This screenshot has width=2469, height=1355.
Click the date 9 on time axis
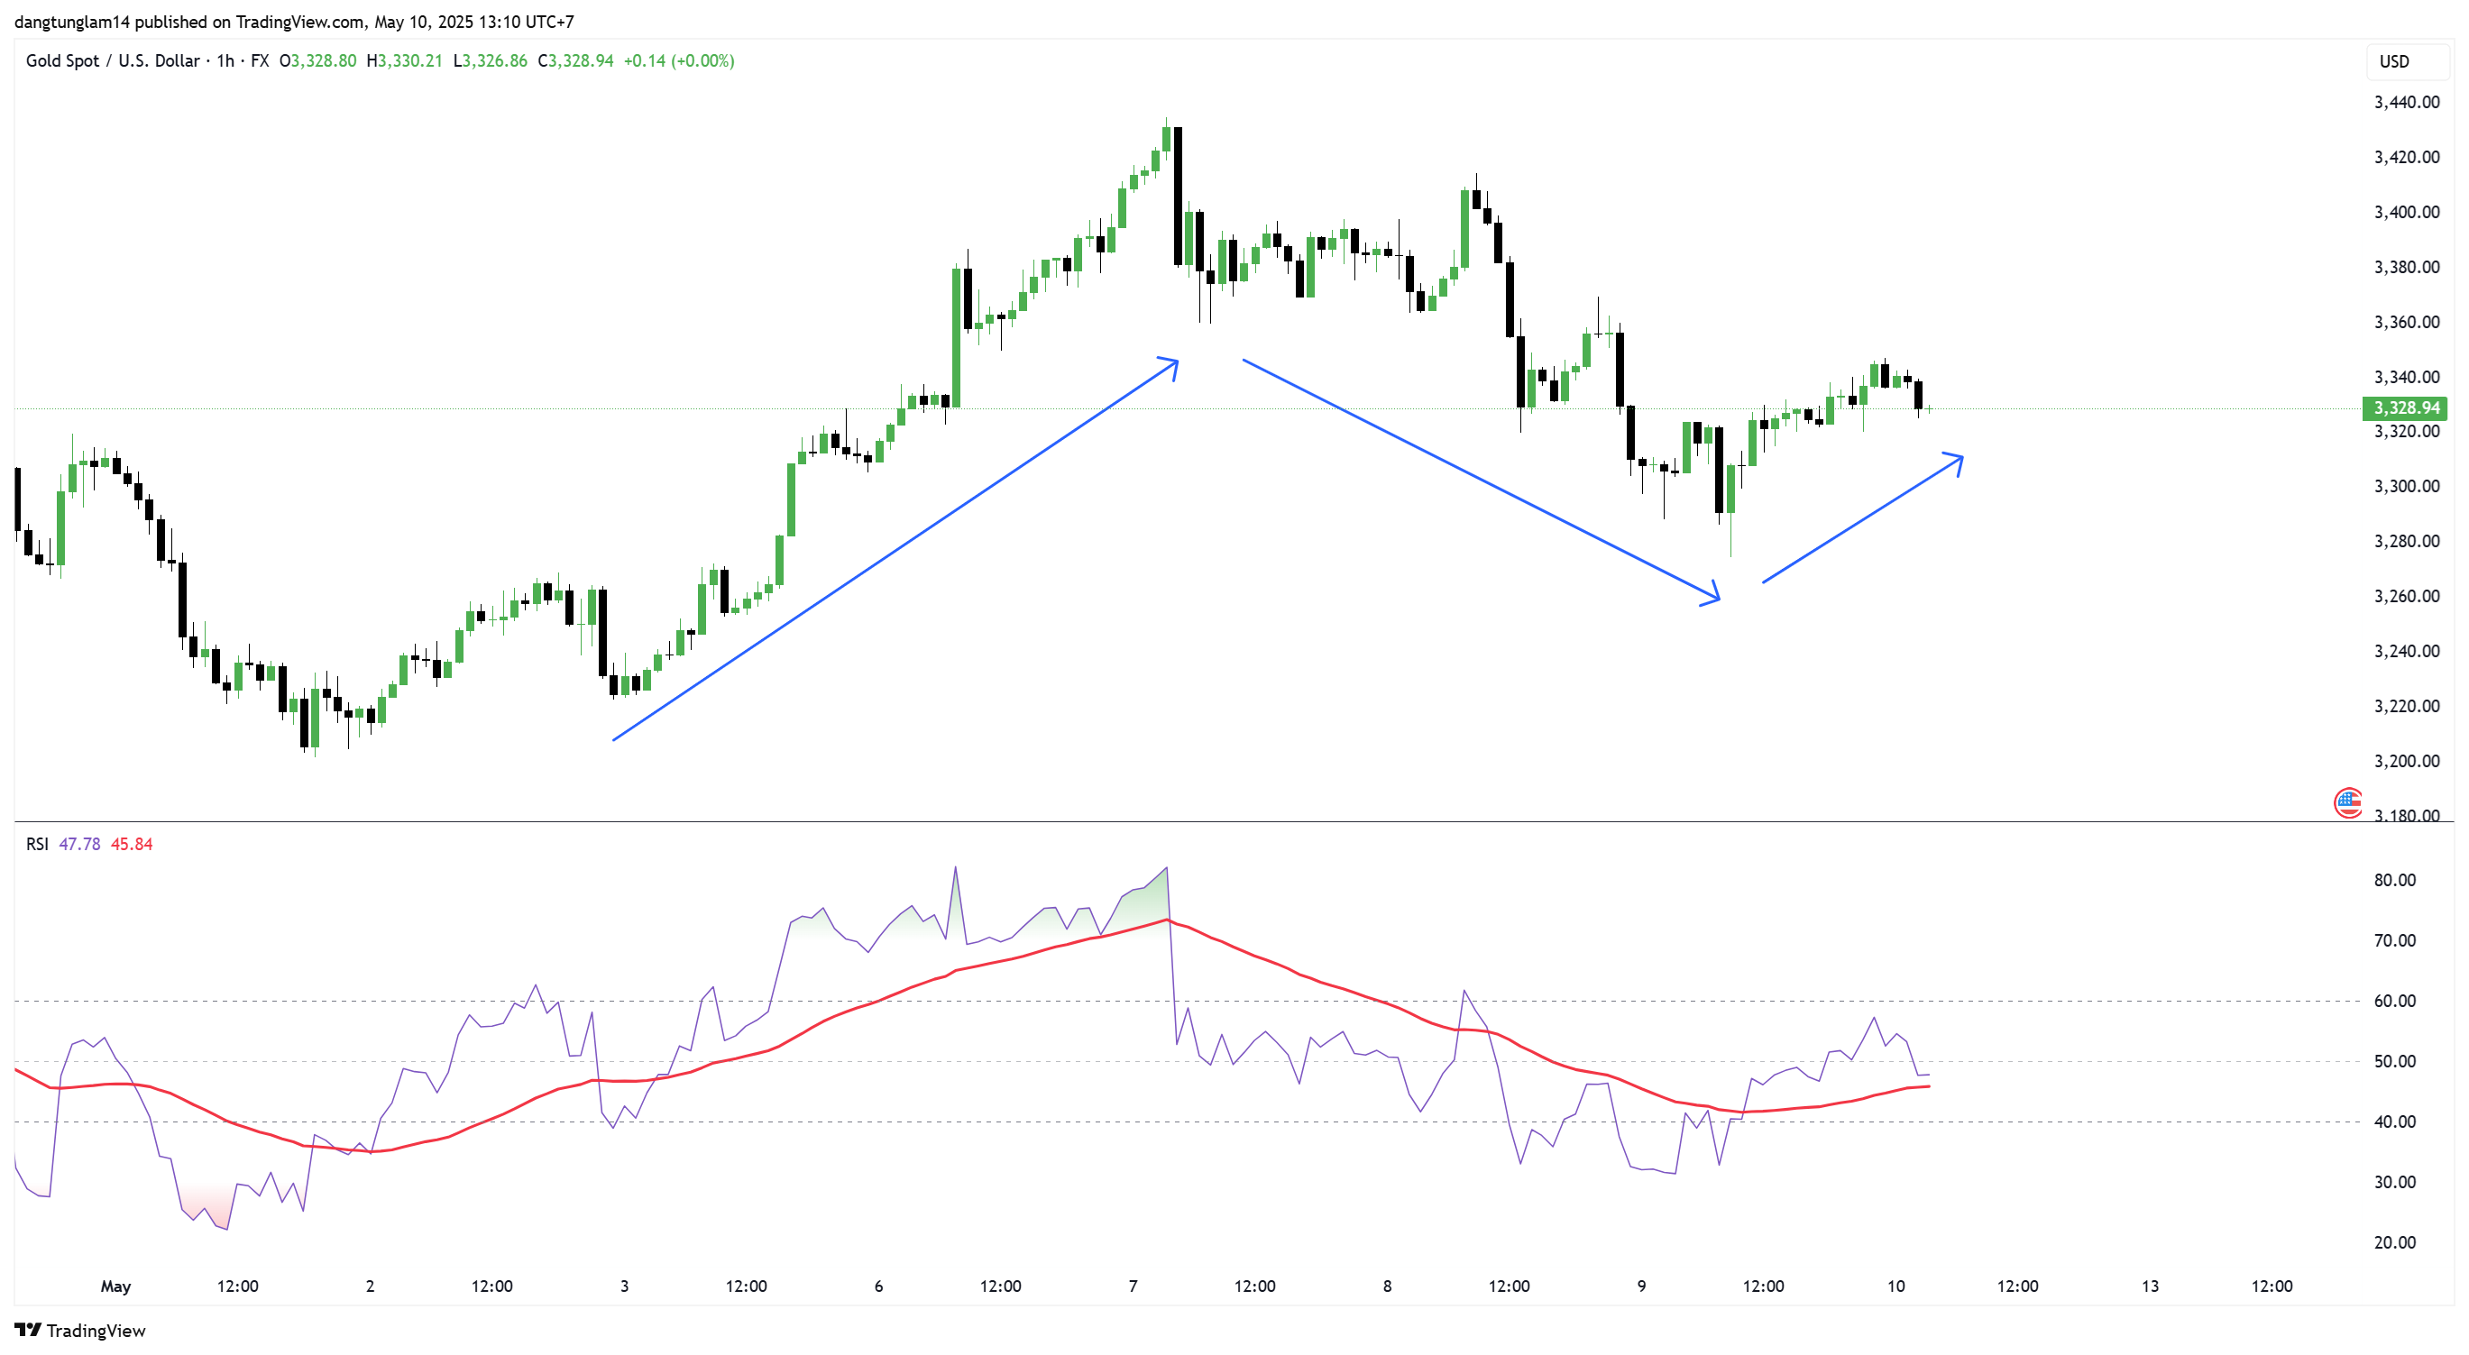pos(1641,1286)
